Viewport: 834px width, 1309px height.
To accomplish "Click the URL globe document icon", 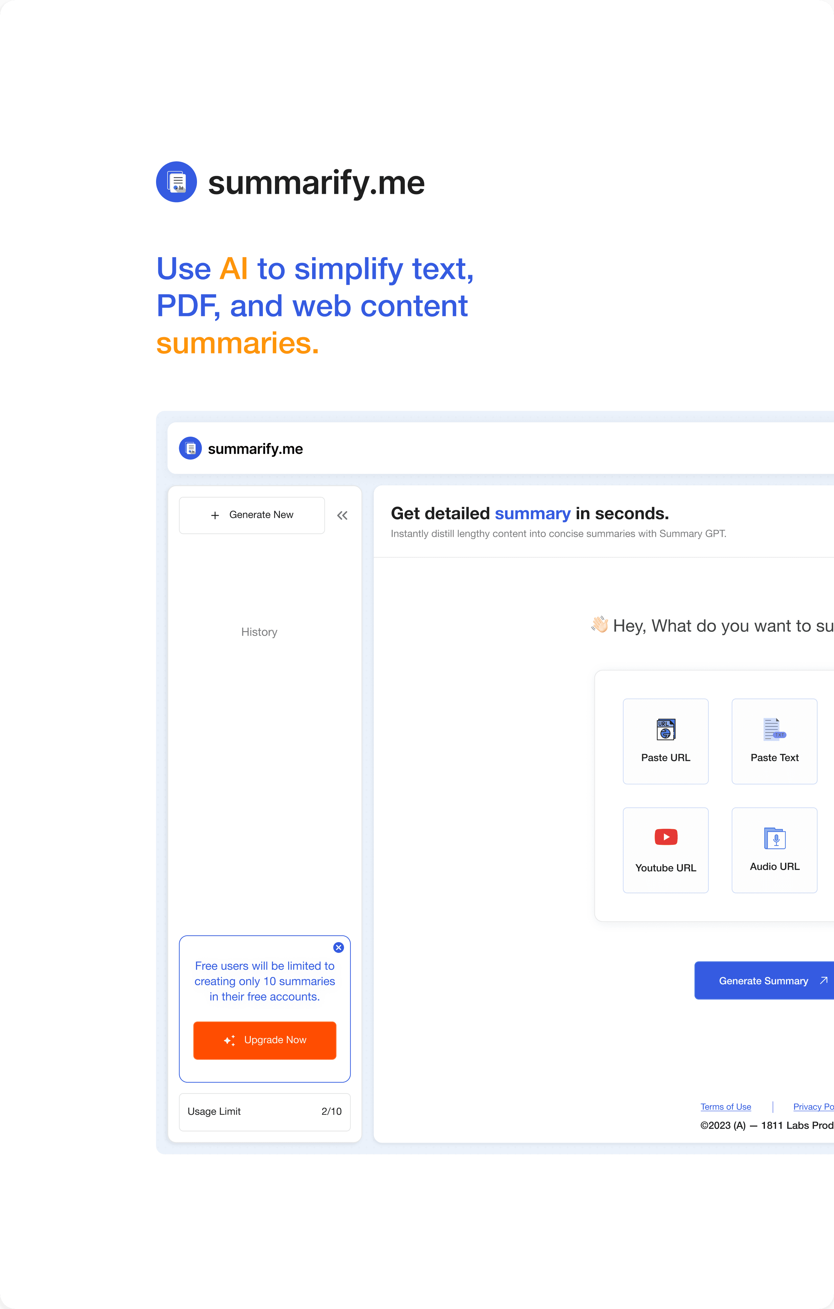I will click(x=666, y=730).
